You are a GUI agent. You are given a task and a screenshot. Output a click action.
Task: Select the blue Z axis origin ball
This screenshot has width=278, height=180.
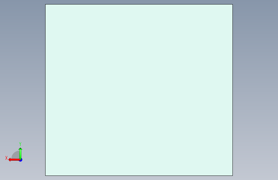(21, 160)
